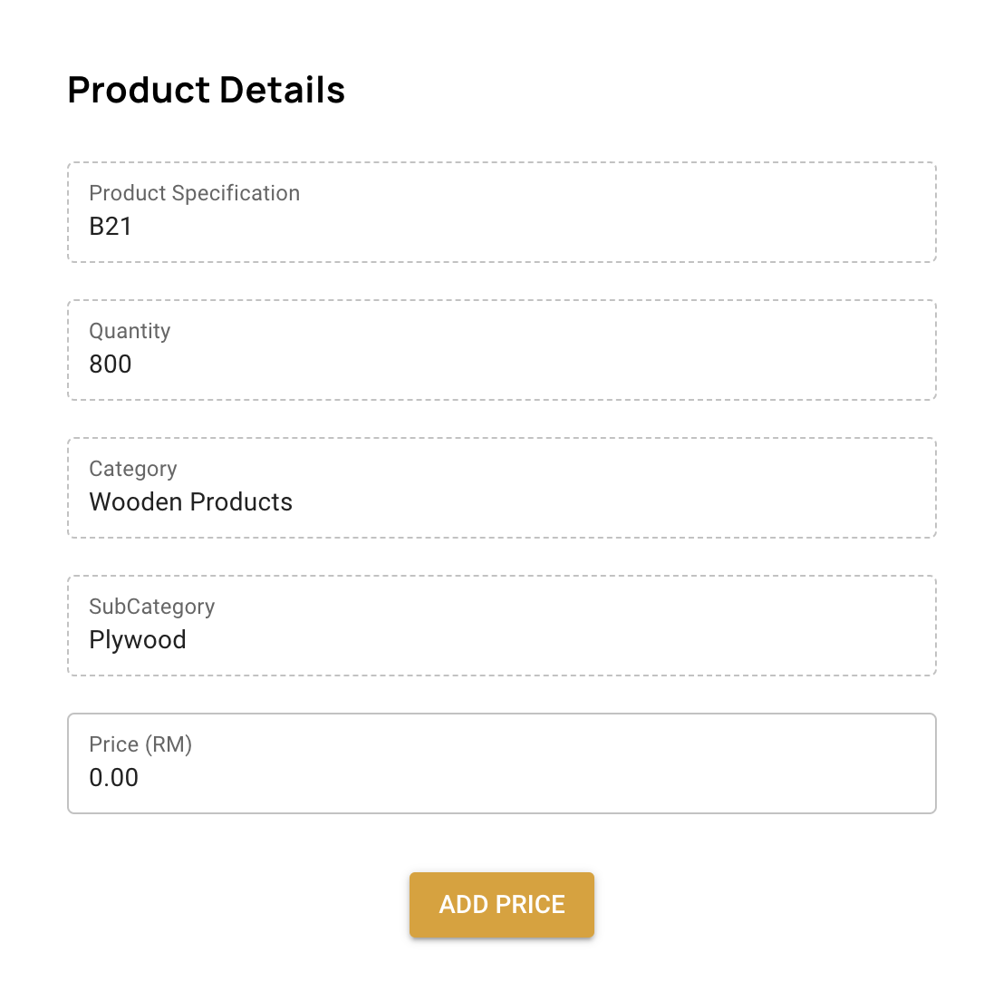
Task: Click the Quantity label text
Action: [x=130, y=331]
